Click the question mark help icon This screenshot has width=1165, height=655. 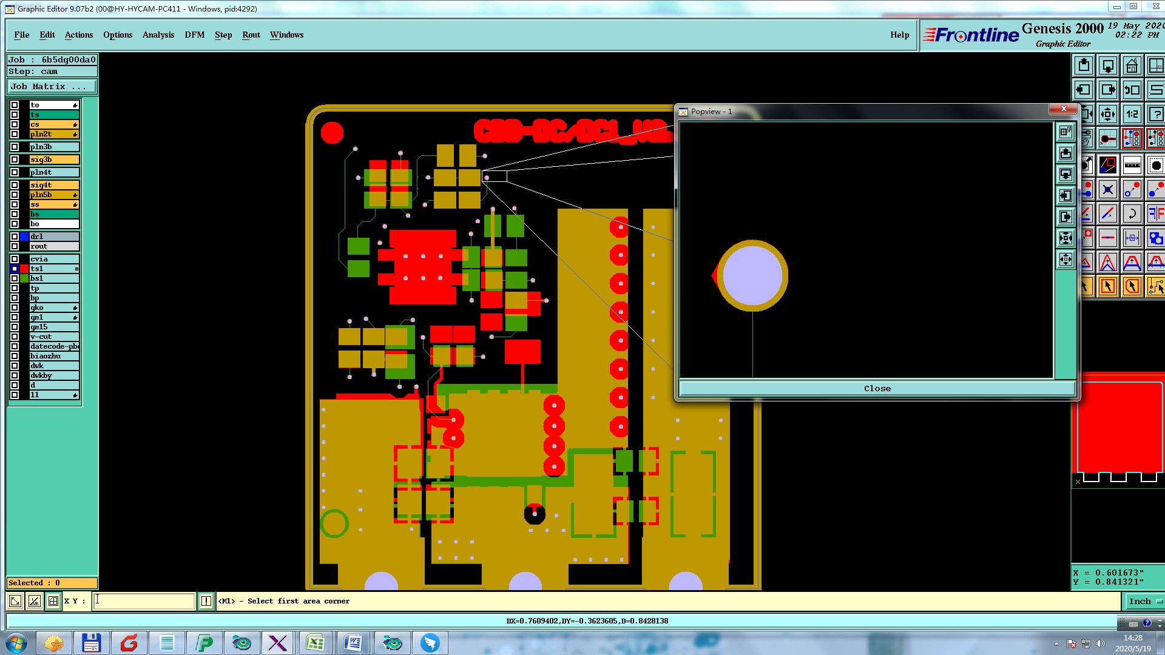[x=1157, y=114]
